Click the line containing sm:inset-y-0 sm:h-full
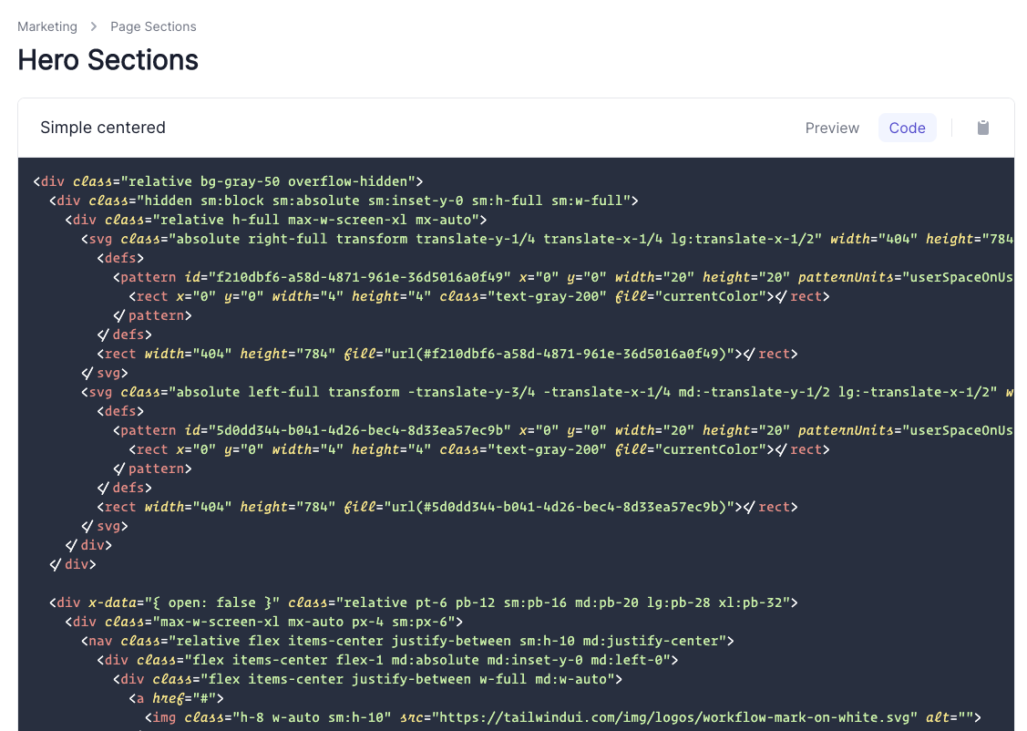 pos(344,201)
